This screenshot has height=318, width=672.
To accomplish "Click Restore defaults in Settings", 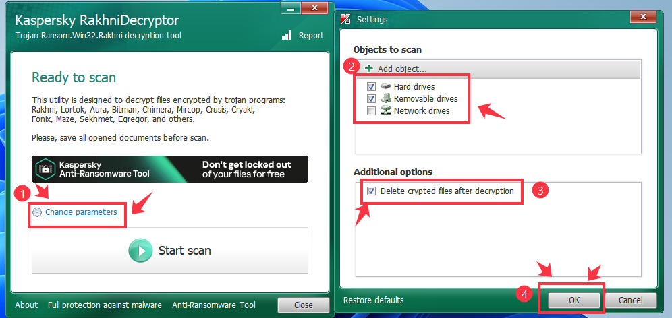I will 373,300.
